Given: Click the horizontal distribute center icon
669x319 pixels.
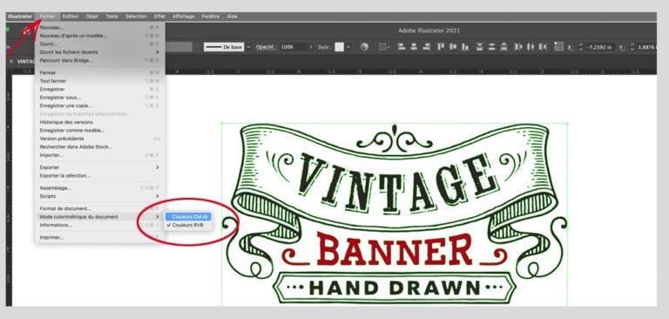Looking at the screenshot, I should pyautogui.click(x=530, y=47).
